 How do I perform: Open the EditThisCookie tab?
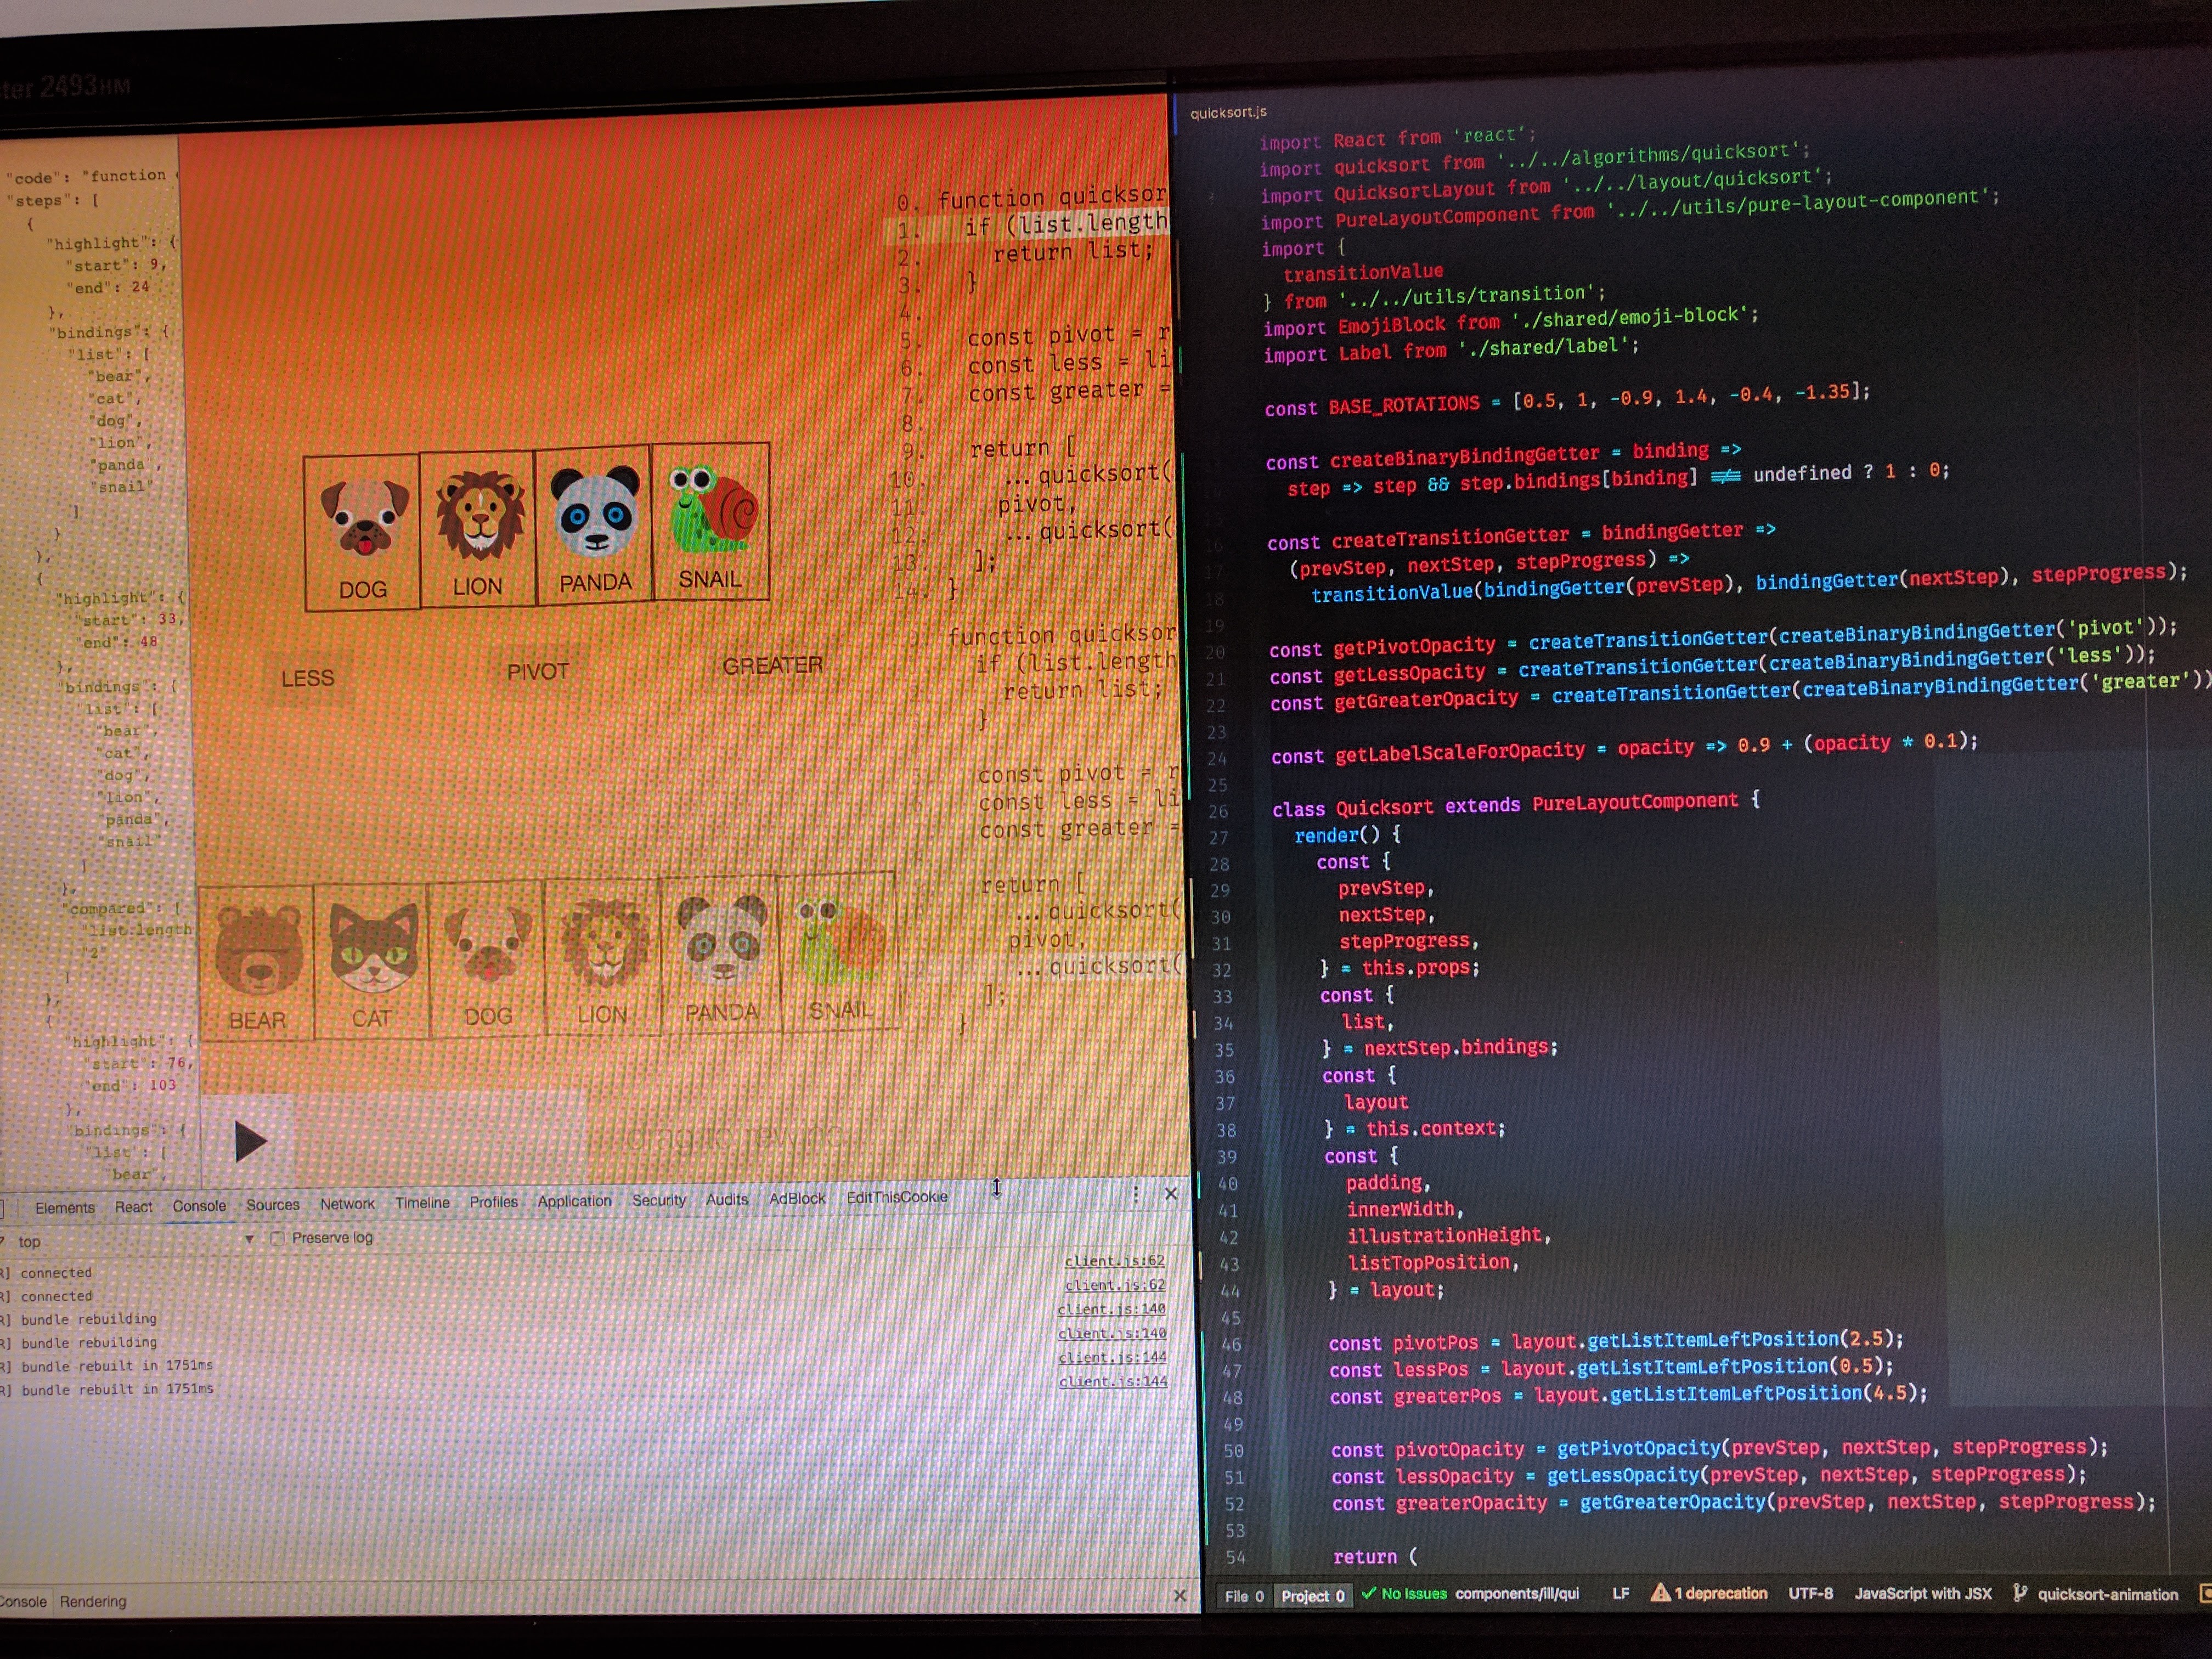click(x=897, y=1197)
